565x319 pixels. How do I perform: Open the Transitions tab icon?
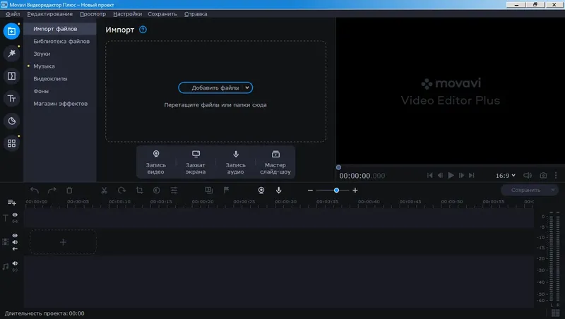(11, 76)
